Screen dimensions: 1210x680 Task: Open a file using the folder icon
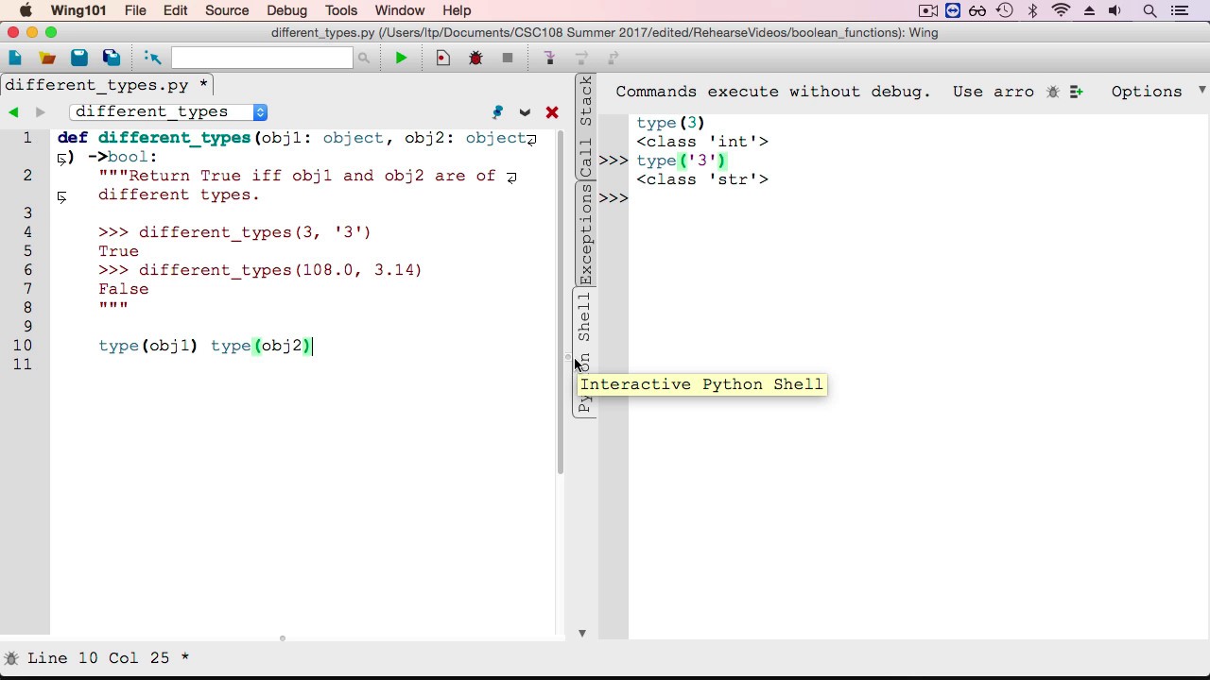(47, 58)
